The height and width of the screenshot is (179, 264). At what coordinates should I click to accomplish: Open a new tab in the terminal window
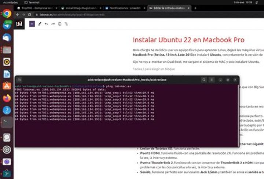tap(19, 80)
